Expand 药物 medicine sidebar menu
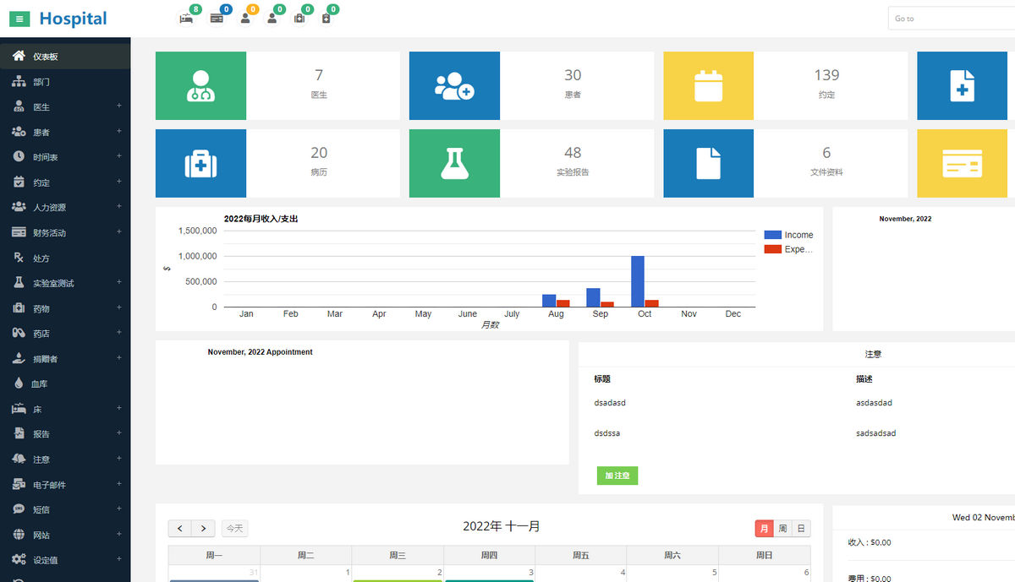1015x582 pixels. pyautogui.click(x=65, y=308)
